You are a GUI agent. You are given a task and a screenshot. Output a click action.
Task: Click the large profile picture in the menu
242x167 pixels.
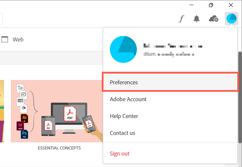pyautogui.click(x=123, y=49)
